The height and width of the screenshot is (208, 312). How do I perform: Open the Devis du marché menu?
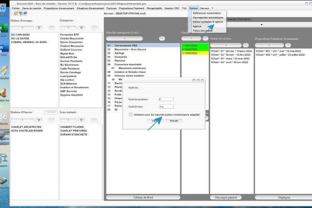coord(32,8)
